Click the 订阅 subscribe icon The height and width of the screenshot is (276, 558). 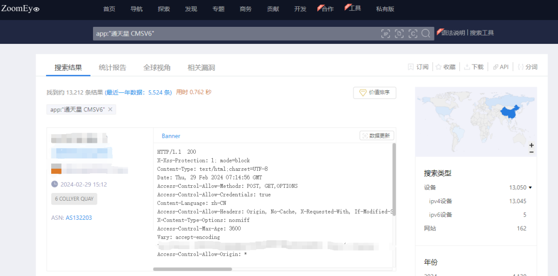point(411,67)
